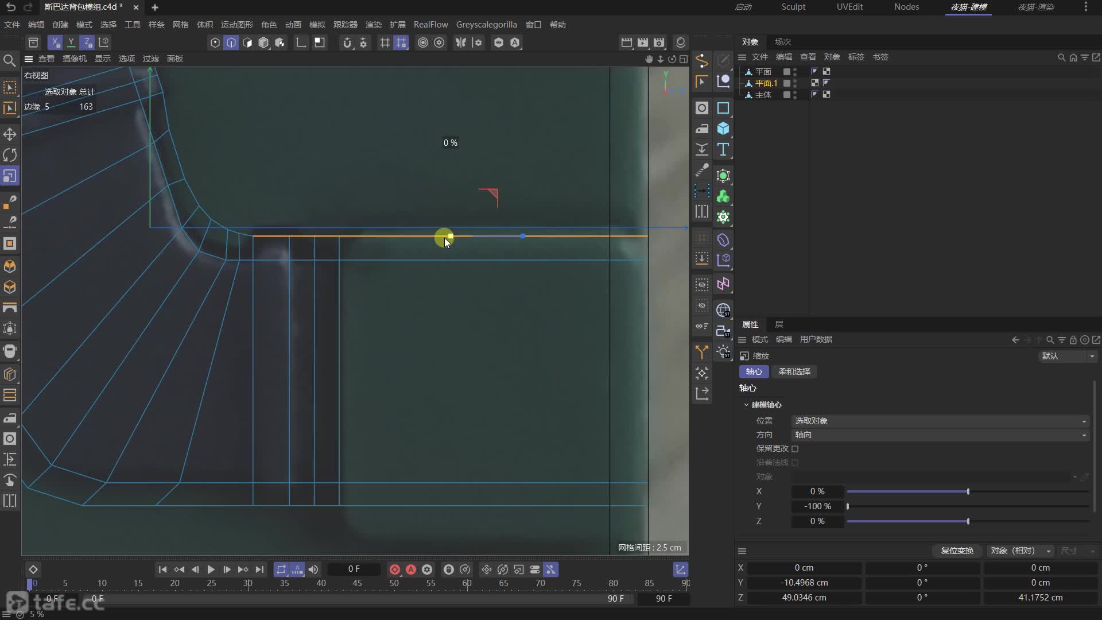Click the green cloner MoGraph icon

click(x=723, y=196)
